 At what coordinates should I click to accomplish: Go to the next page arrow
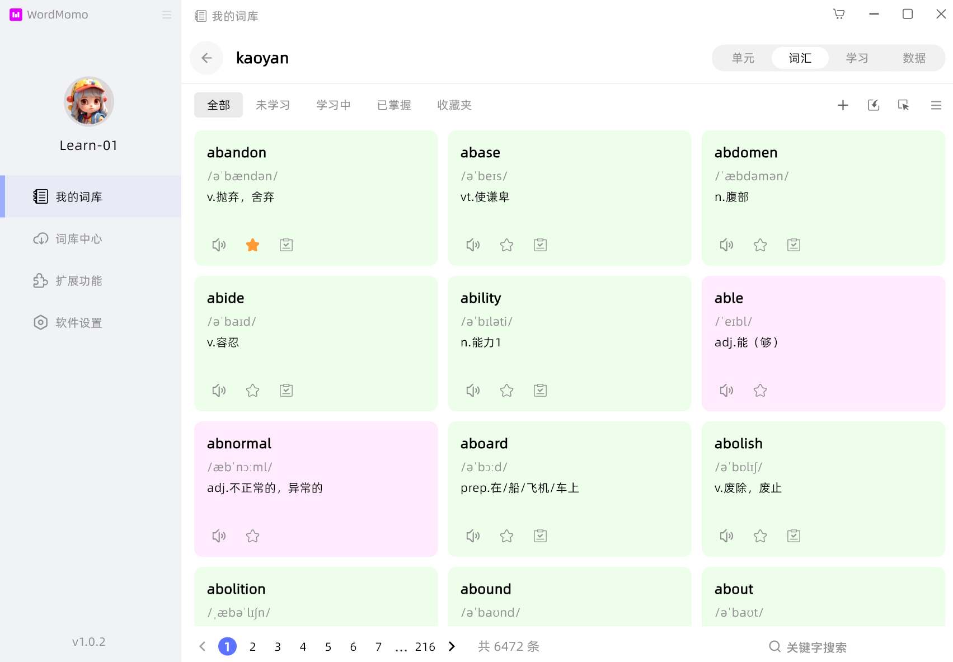point(452,646)
